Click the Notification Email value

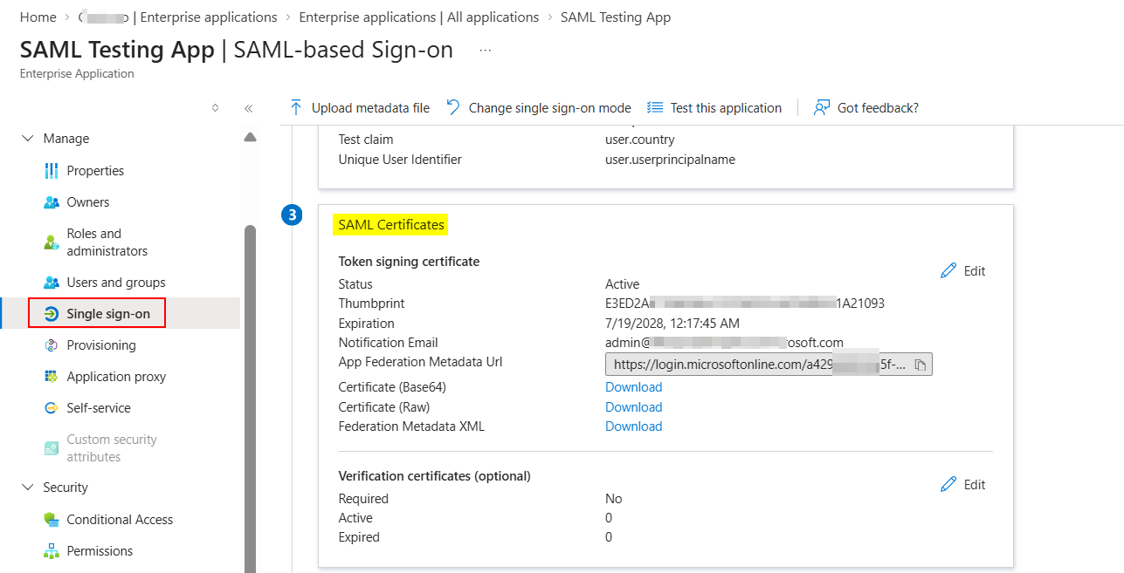[x=724, y=343]
